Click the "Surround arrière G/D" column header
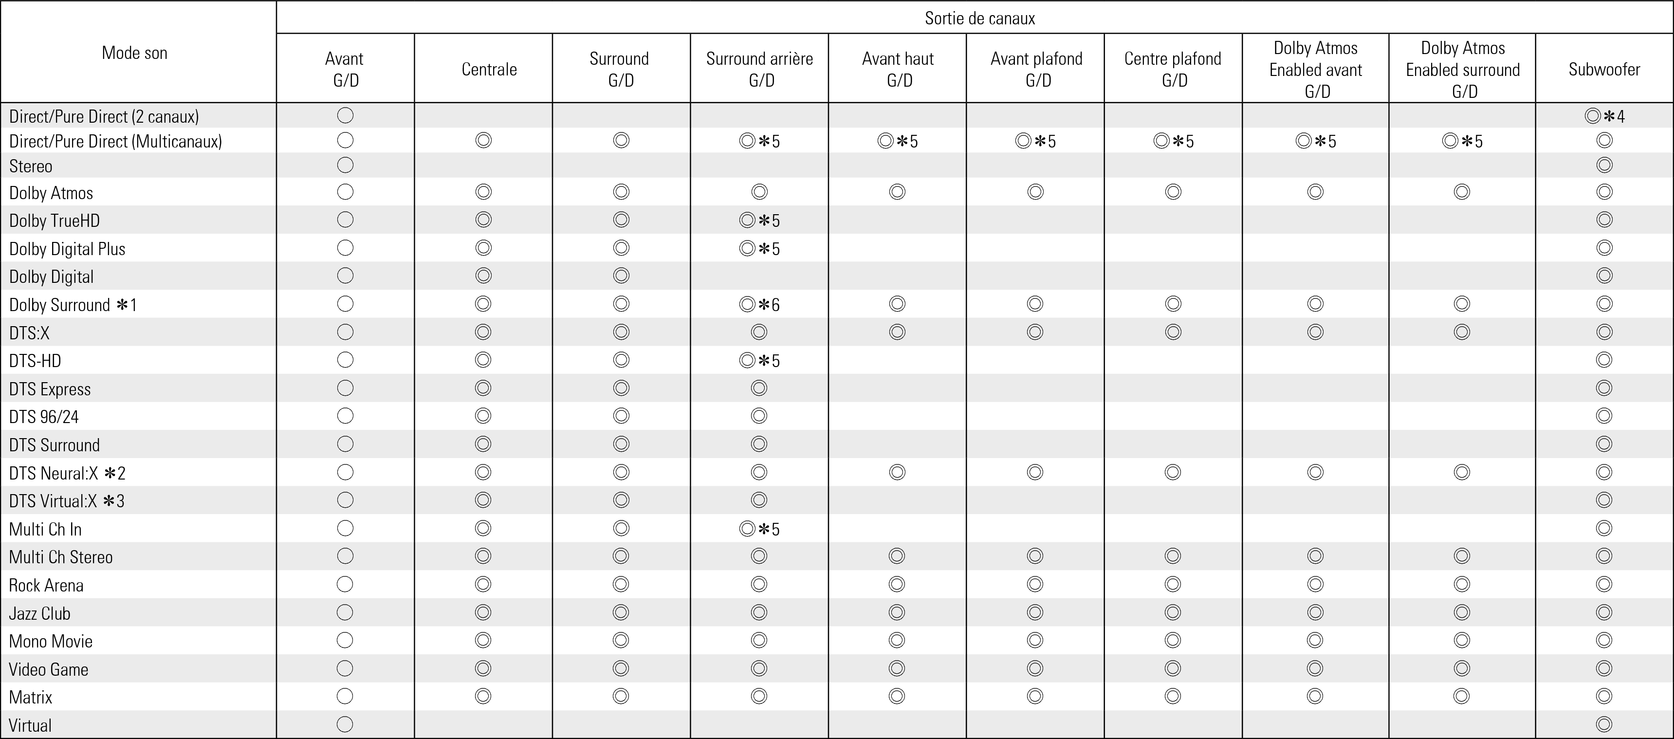This screenshot has width=1674, height=739. tap(759, 69)
